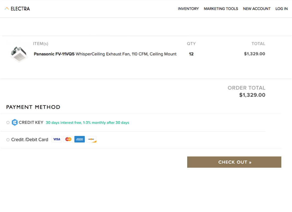
Task: Click the Visa card icon
Action: pos(57,139)
